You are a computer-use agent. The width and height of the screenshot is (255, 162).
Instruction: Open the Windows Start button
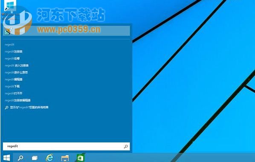point(7,158)
